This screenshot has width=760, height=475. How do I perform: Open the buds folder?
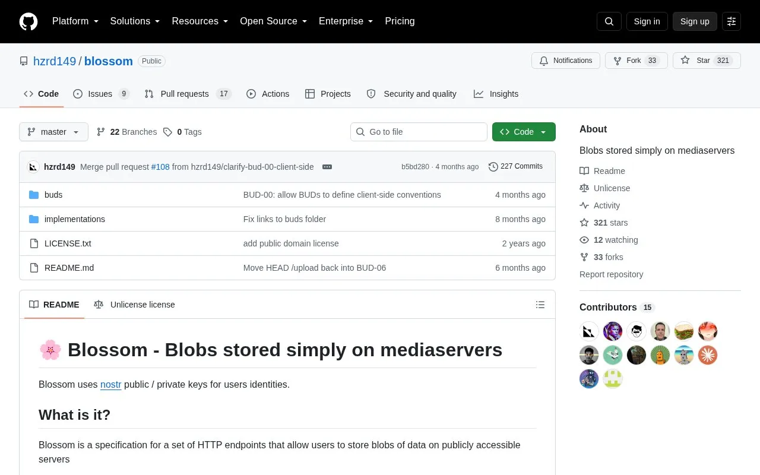tap(53, 195)
